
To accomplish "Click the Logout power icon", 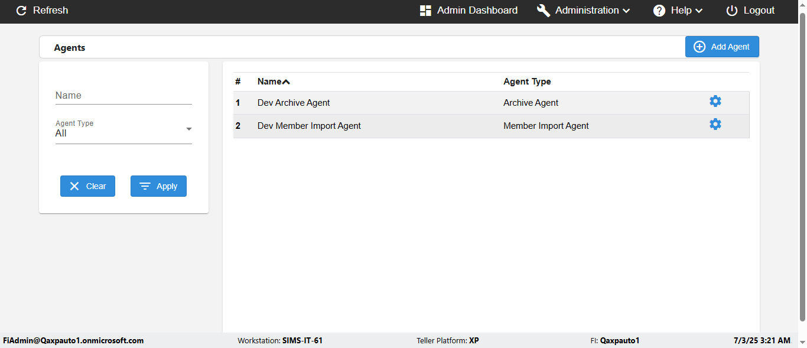I will point(732,11).
